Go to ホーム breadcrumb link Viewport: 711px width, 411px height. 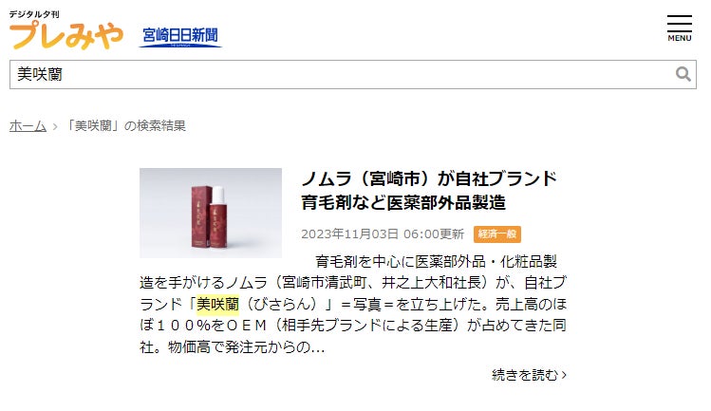(28, 125)
